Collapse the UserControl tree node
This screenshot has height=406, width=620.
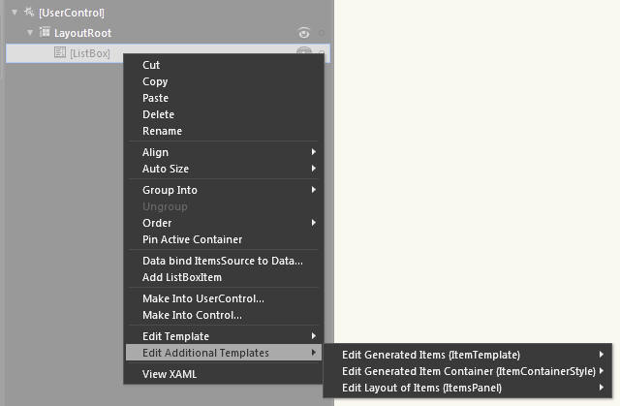click(15, 13)
